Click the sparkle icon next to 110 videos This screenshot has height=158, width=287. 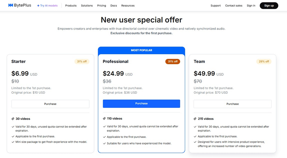[x=105, y=119]
